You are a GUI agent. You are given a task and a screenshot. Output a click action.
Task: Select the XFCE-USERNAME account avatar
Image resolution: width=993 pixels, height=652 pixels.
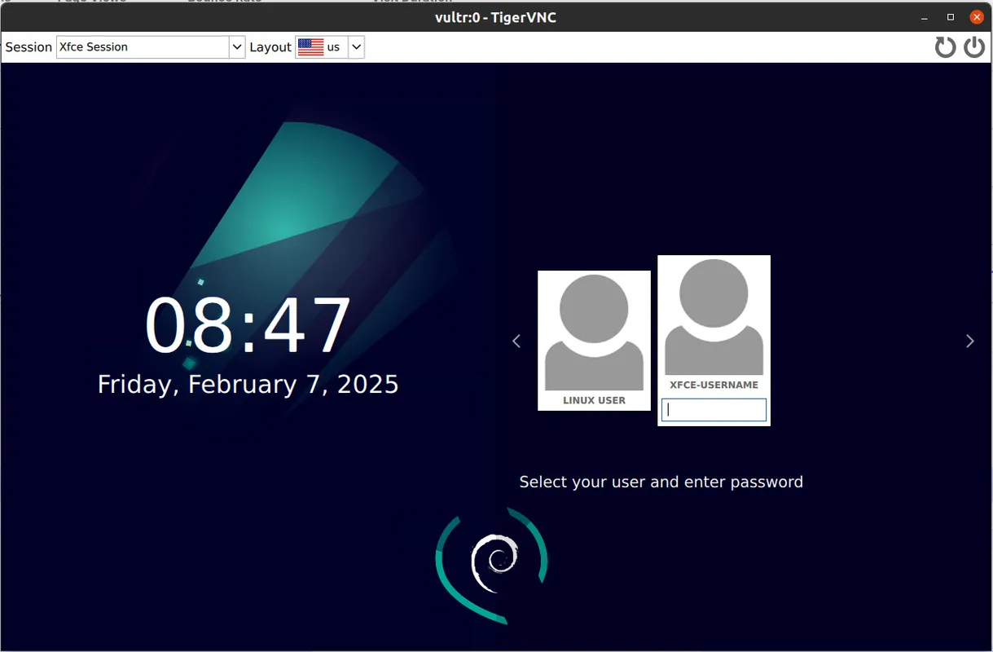(x=714, y=317)
